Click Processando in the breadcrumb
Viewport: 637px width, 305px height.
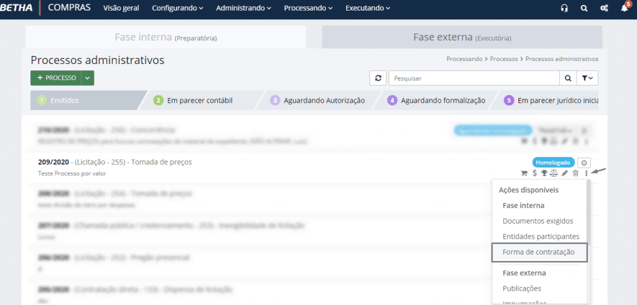465,59
